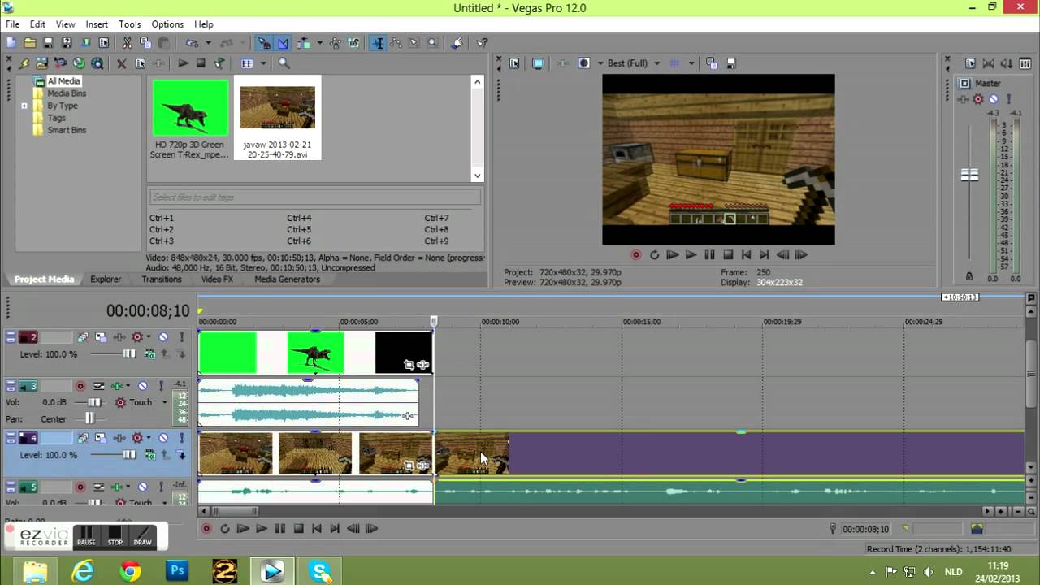Save snapshot to file in preview toolbar

click(x=730, y=63)
